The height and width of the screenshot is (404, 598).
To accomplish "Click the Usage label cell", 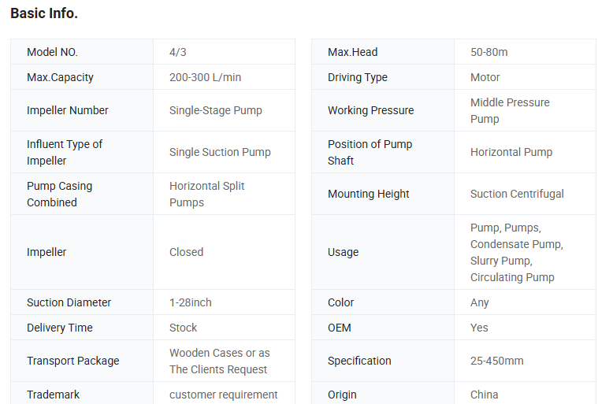I will (x=343, y=252).
